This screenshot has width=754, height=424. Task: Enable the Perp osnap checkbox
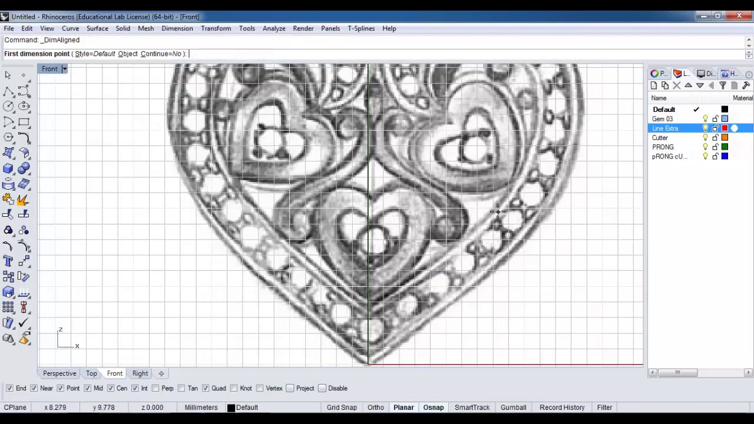156,388
